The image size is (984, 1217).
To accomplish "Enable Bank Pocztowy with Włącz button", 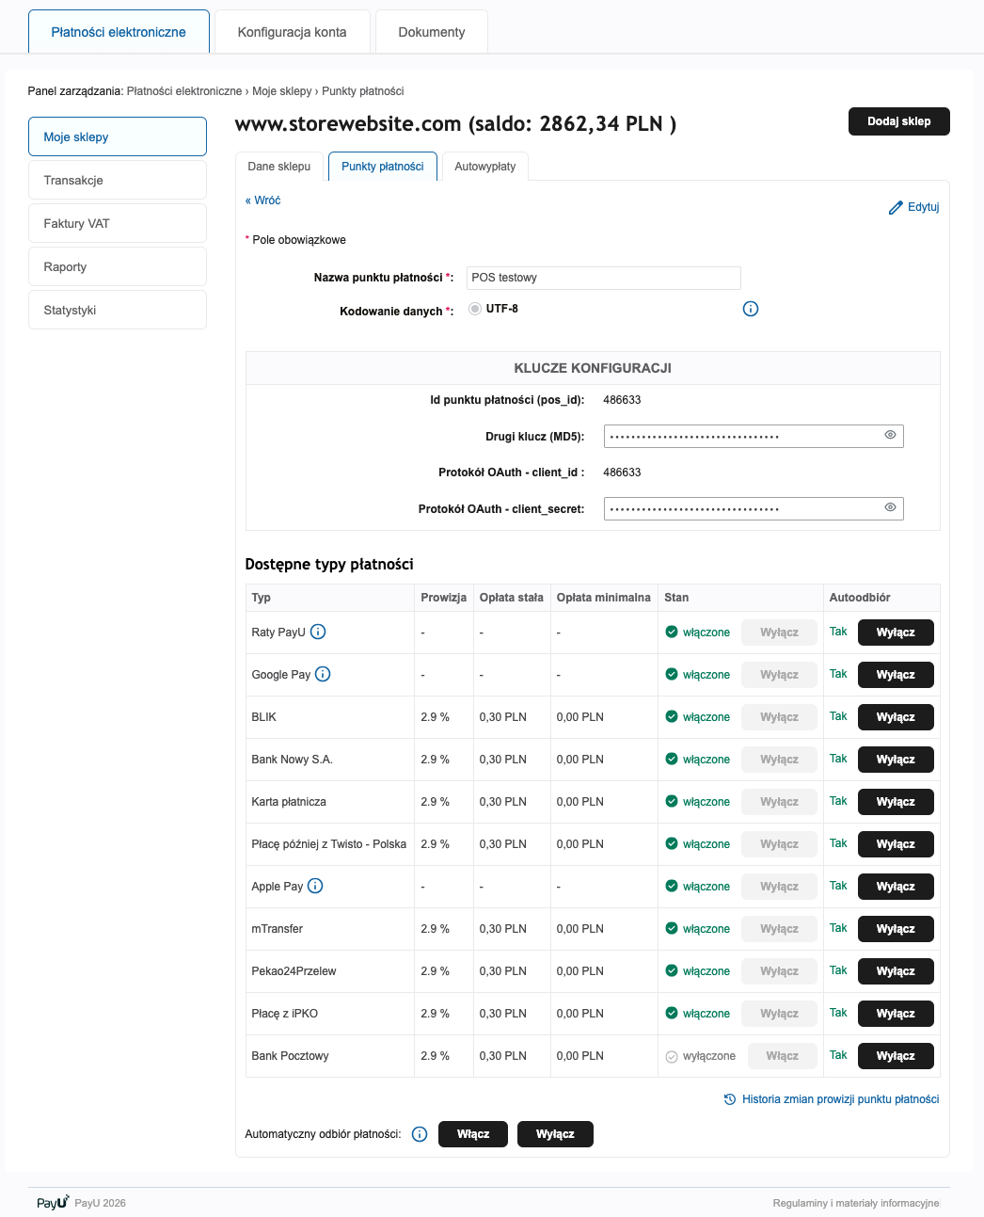I will point(782,1056).
